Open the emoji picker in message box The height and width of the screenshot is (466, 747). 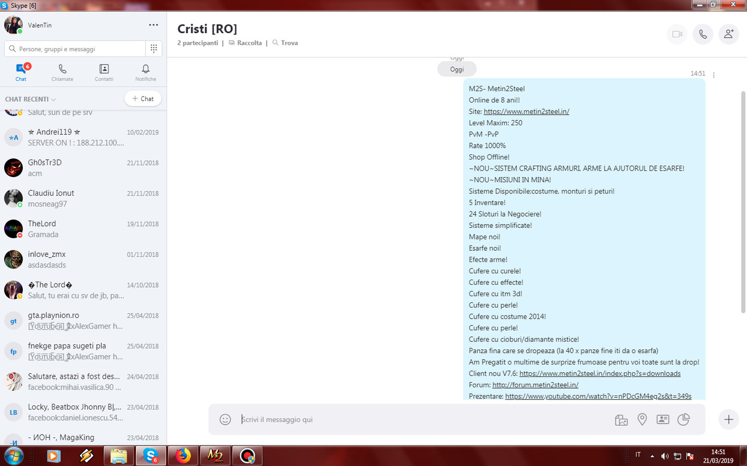[225, 419]
